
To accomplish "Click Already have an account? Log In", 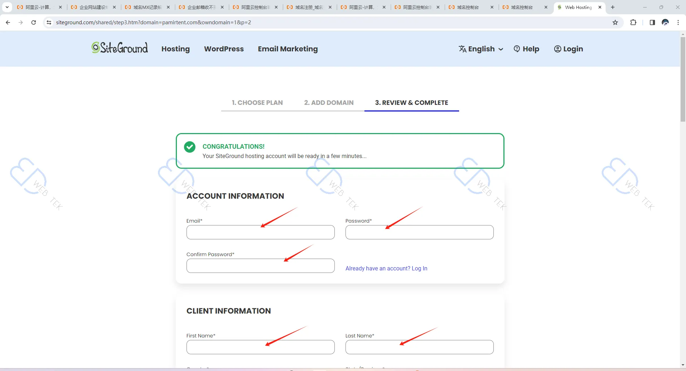I will 386,268.
